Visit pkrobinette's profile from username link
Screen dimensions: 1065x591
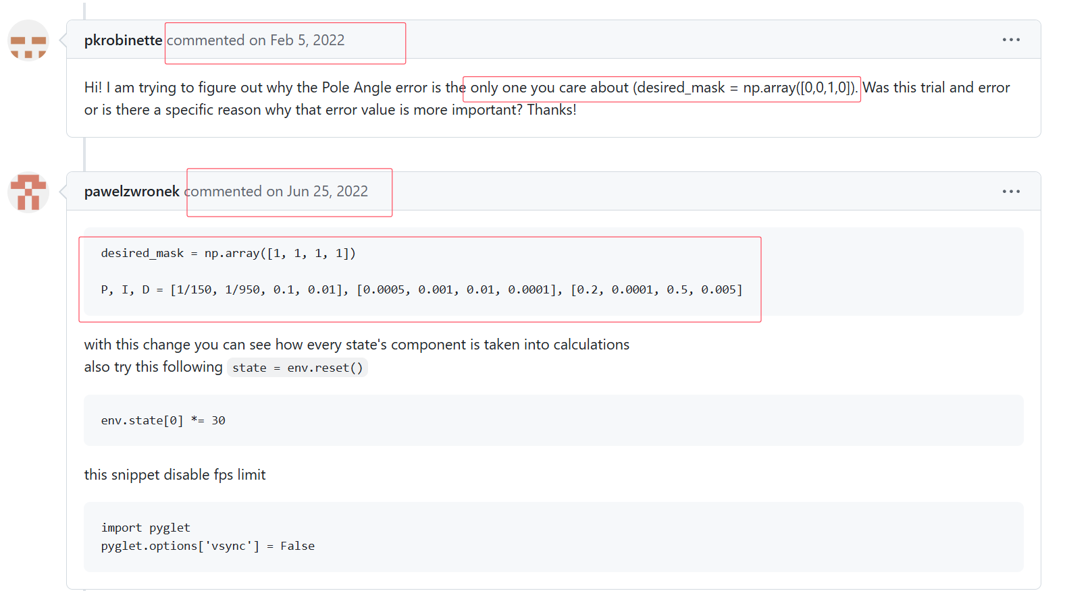[123, 40]
